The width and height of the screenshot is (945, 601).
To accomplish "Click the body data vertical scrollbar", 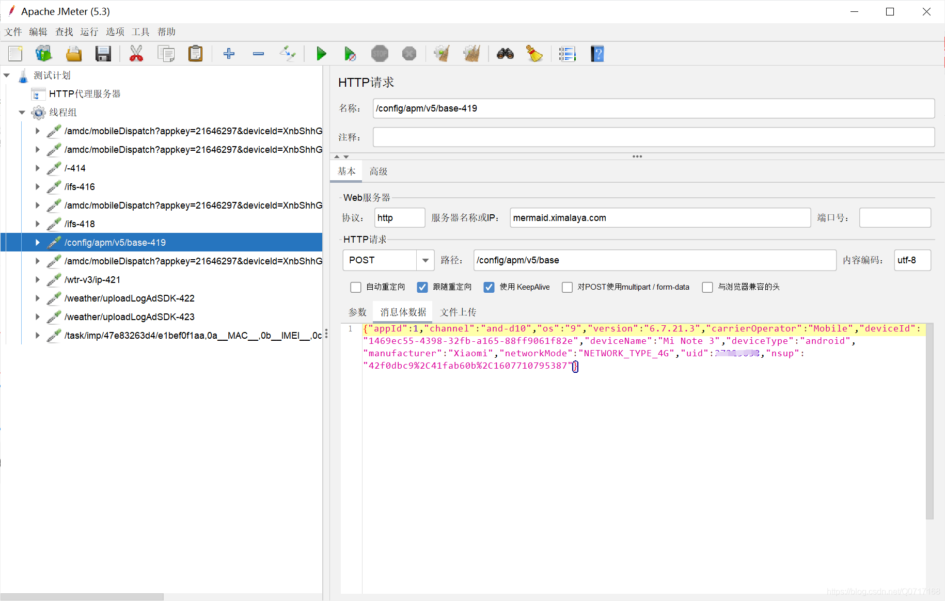I will [x=930, y=421].
